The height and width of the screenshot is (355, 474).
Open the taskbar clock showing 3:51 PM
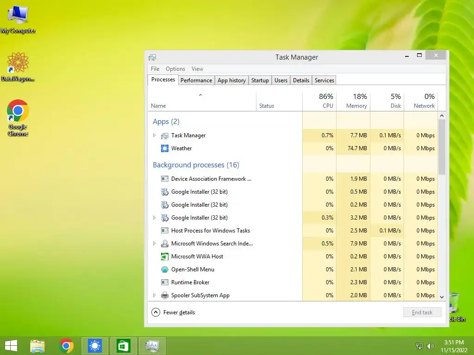(454, 346)
